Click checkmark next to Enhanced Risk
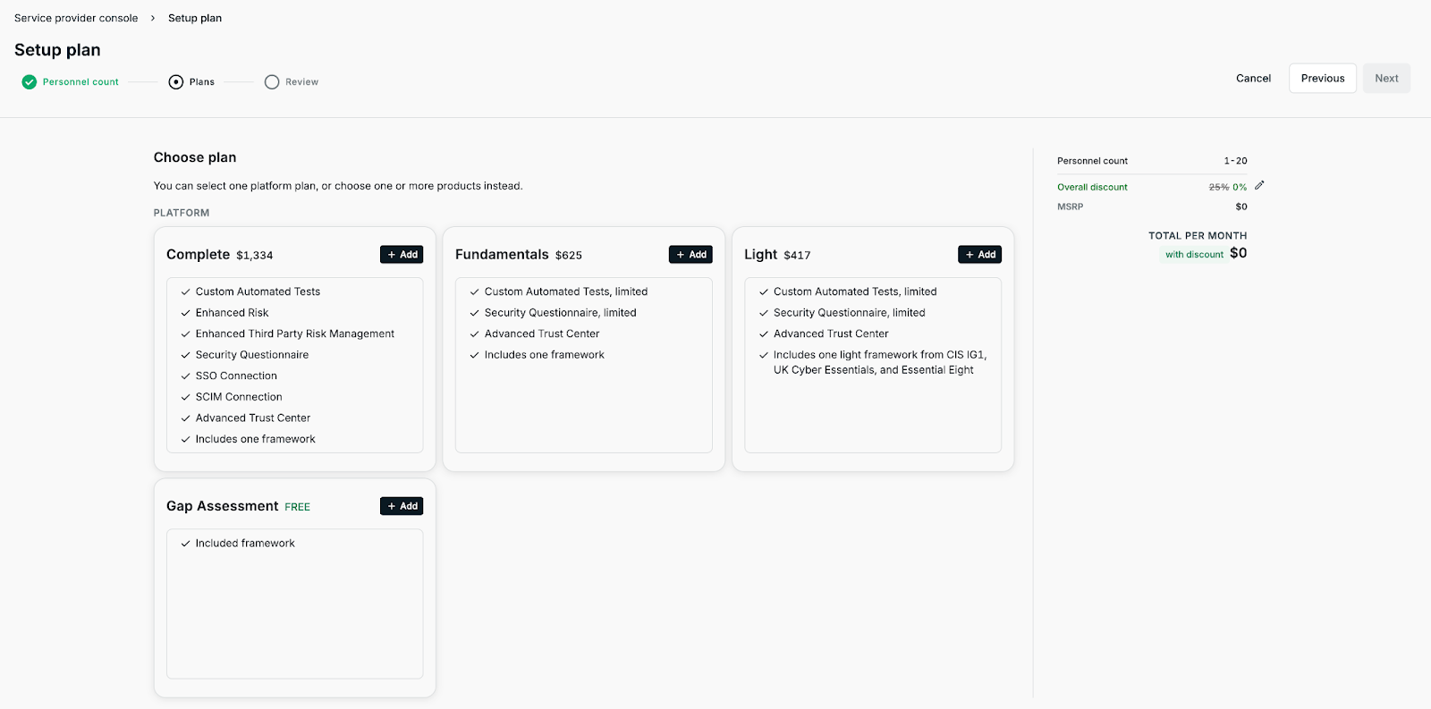The height and width of the screenshot is (709, 1431). [x=186, y=313]
